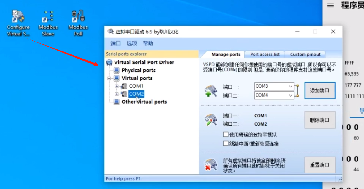Select the Other virtual ports tree item
364x189 pixels.
click(x=144, y=102)
